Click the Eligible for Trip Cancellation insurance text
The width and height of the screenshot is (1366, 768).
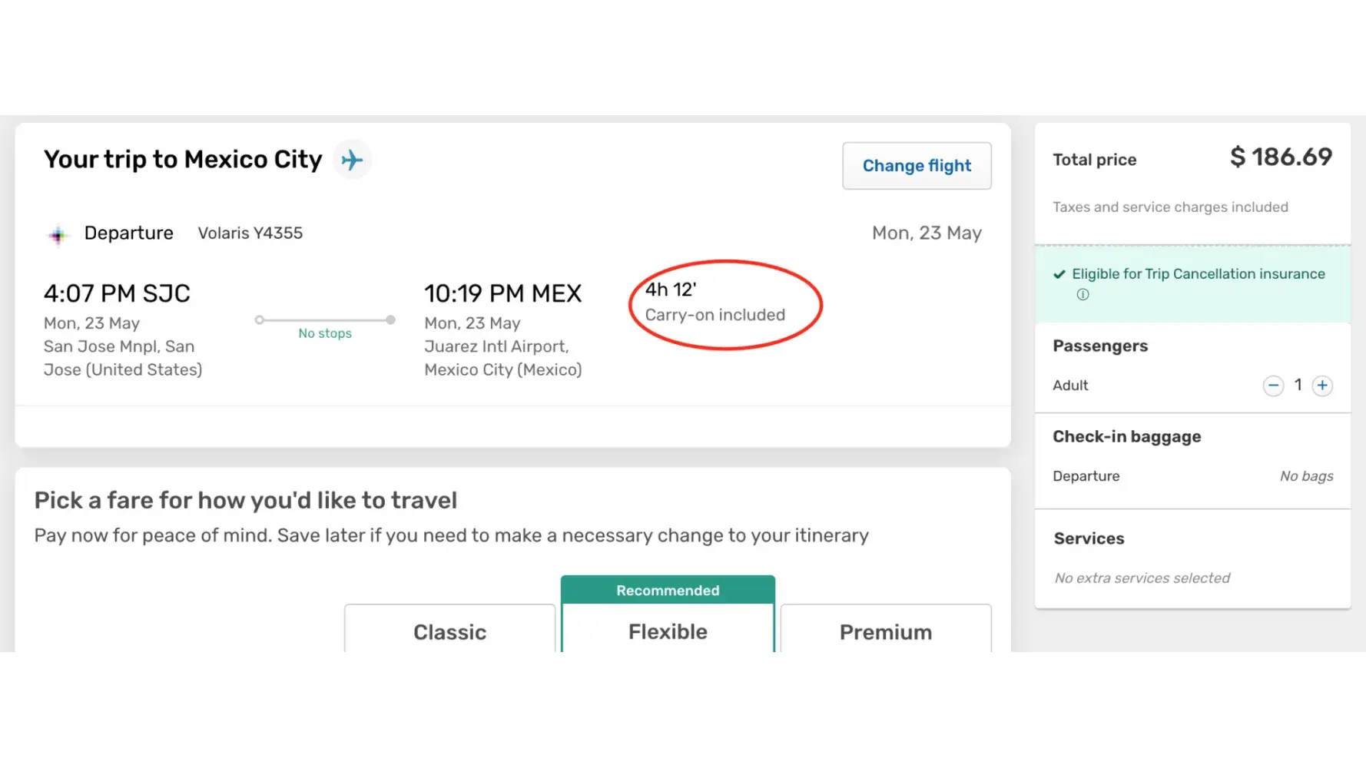[x=1198, y=274]
